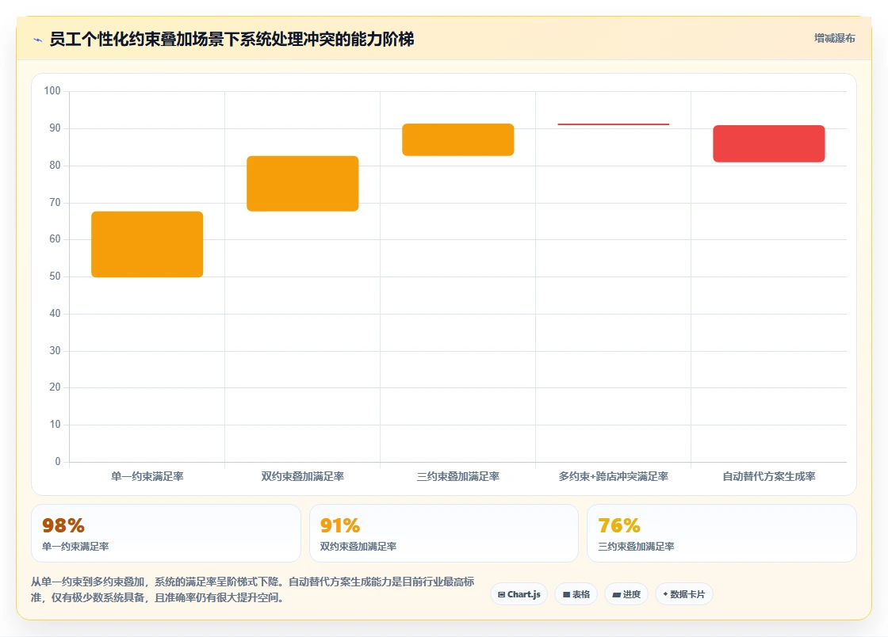This screenshot has width=888, height=637.
Task: Click the y-axis value 100
Action: point(52,90)
